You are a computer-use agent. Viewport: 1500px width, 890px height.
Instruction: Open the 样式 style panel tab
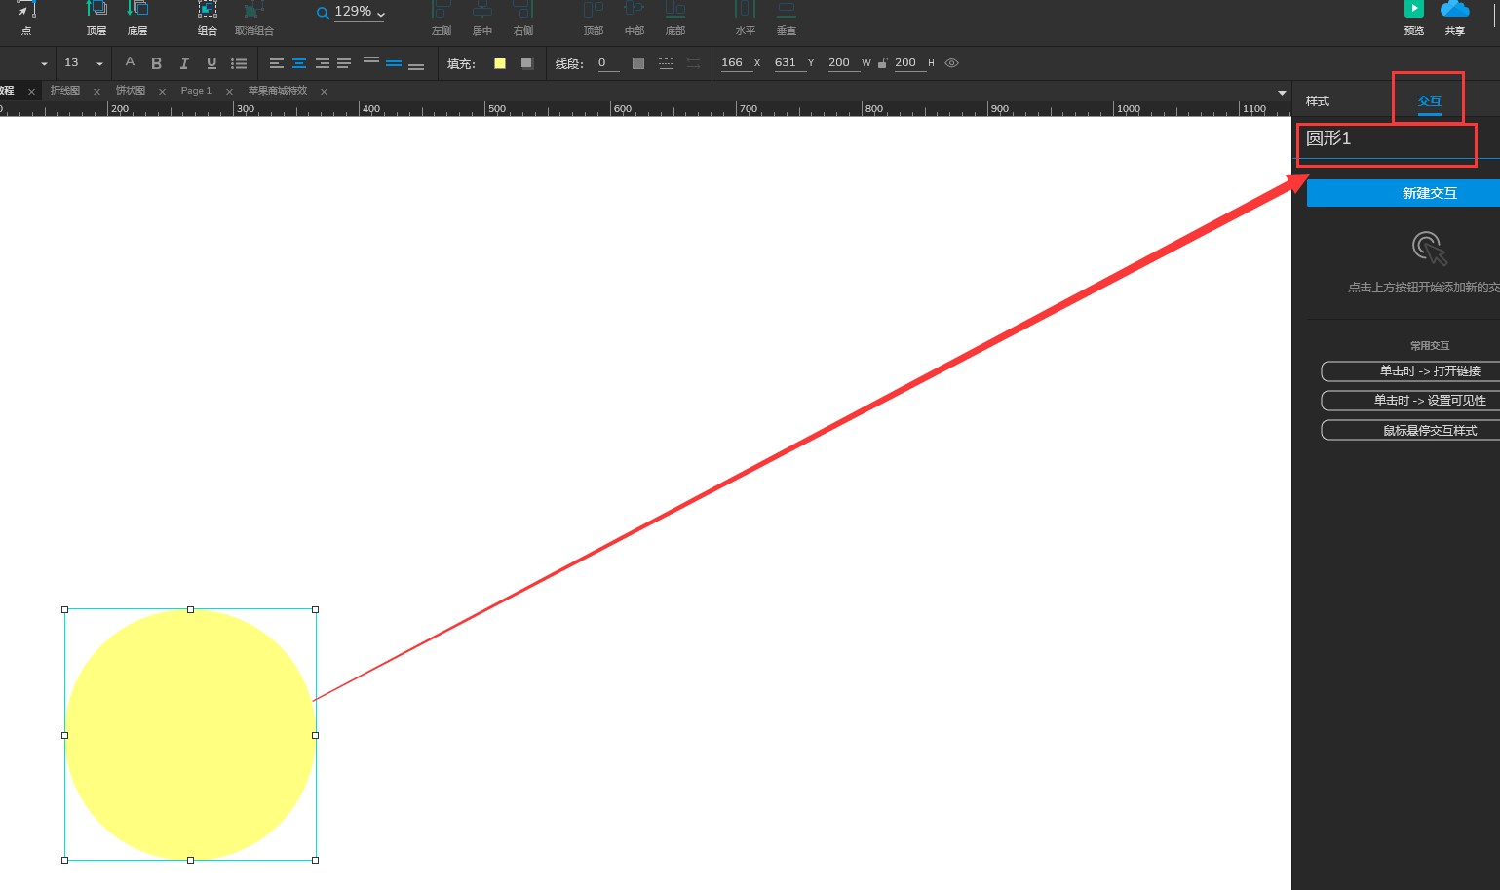click(1318, 101)
